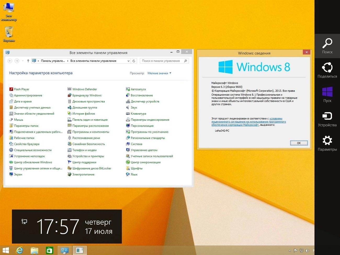The height and width of the screenshot is (255, 340).
Task: Refresh the Control Panel address bar
Action: point(134,61)
